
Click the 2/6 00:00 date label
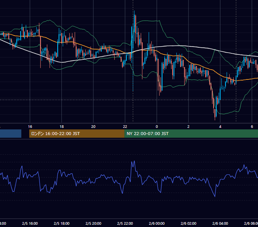pos(157,223)
